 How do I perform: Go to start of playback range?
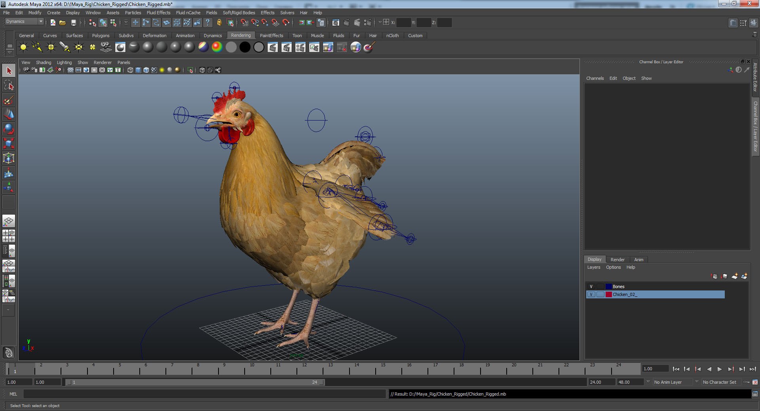point(676,369)
